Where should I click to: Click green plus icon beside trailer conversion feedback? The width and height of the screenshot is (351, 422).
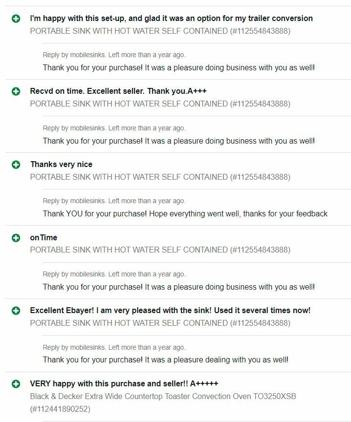tap(16, 19)
